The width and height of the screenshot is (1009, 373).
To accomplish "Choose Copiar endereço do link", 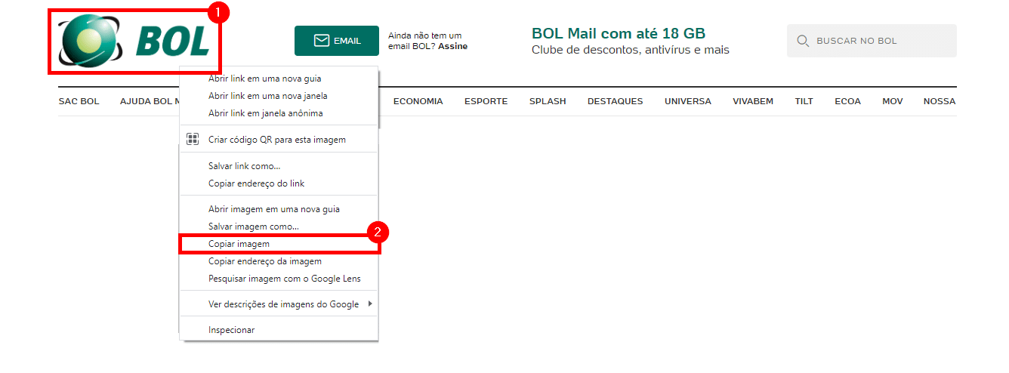I will [x=279, y=183].
